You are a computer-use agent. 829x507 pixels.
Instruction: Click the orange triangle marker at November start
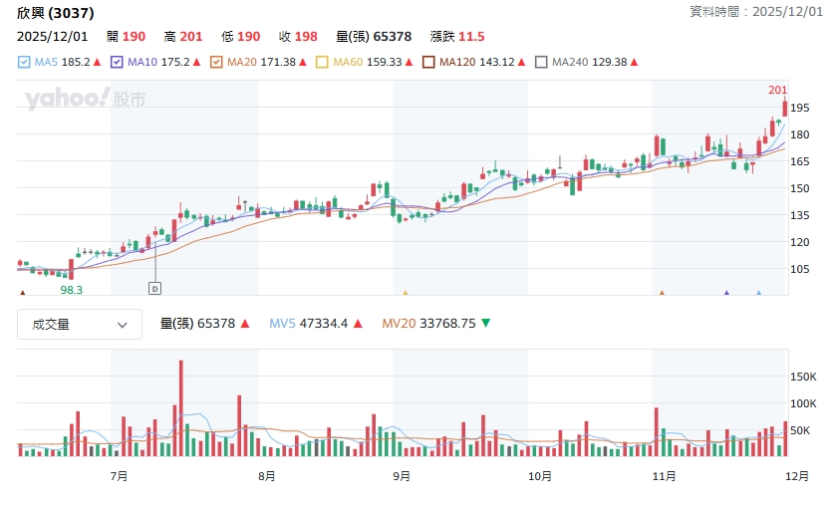click(661, 293)
